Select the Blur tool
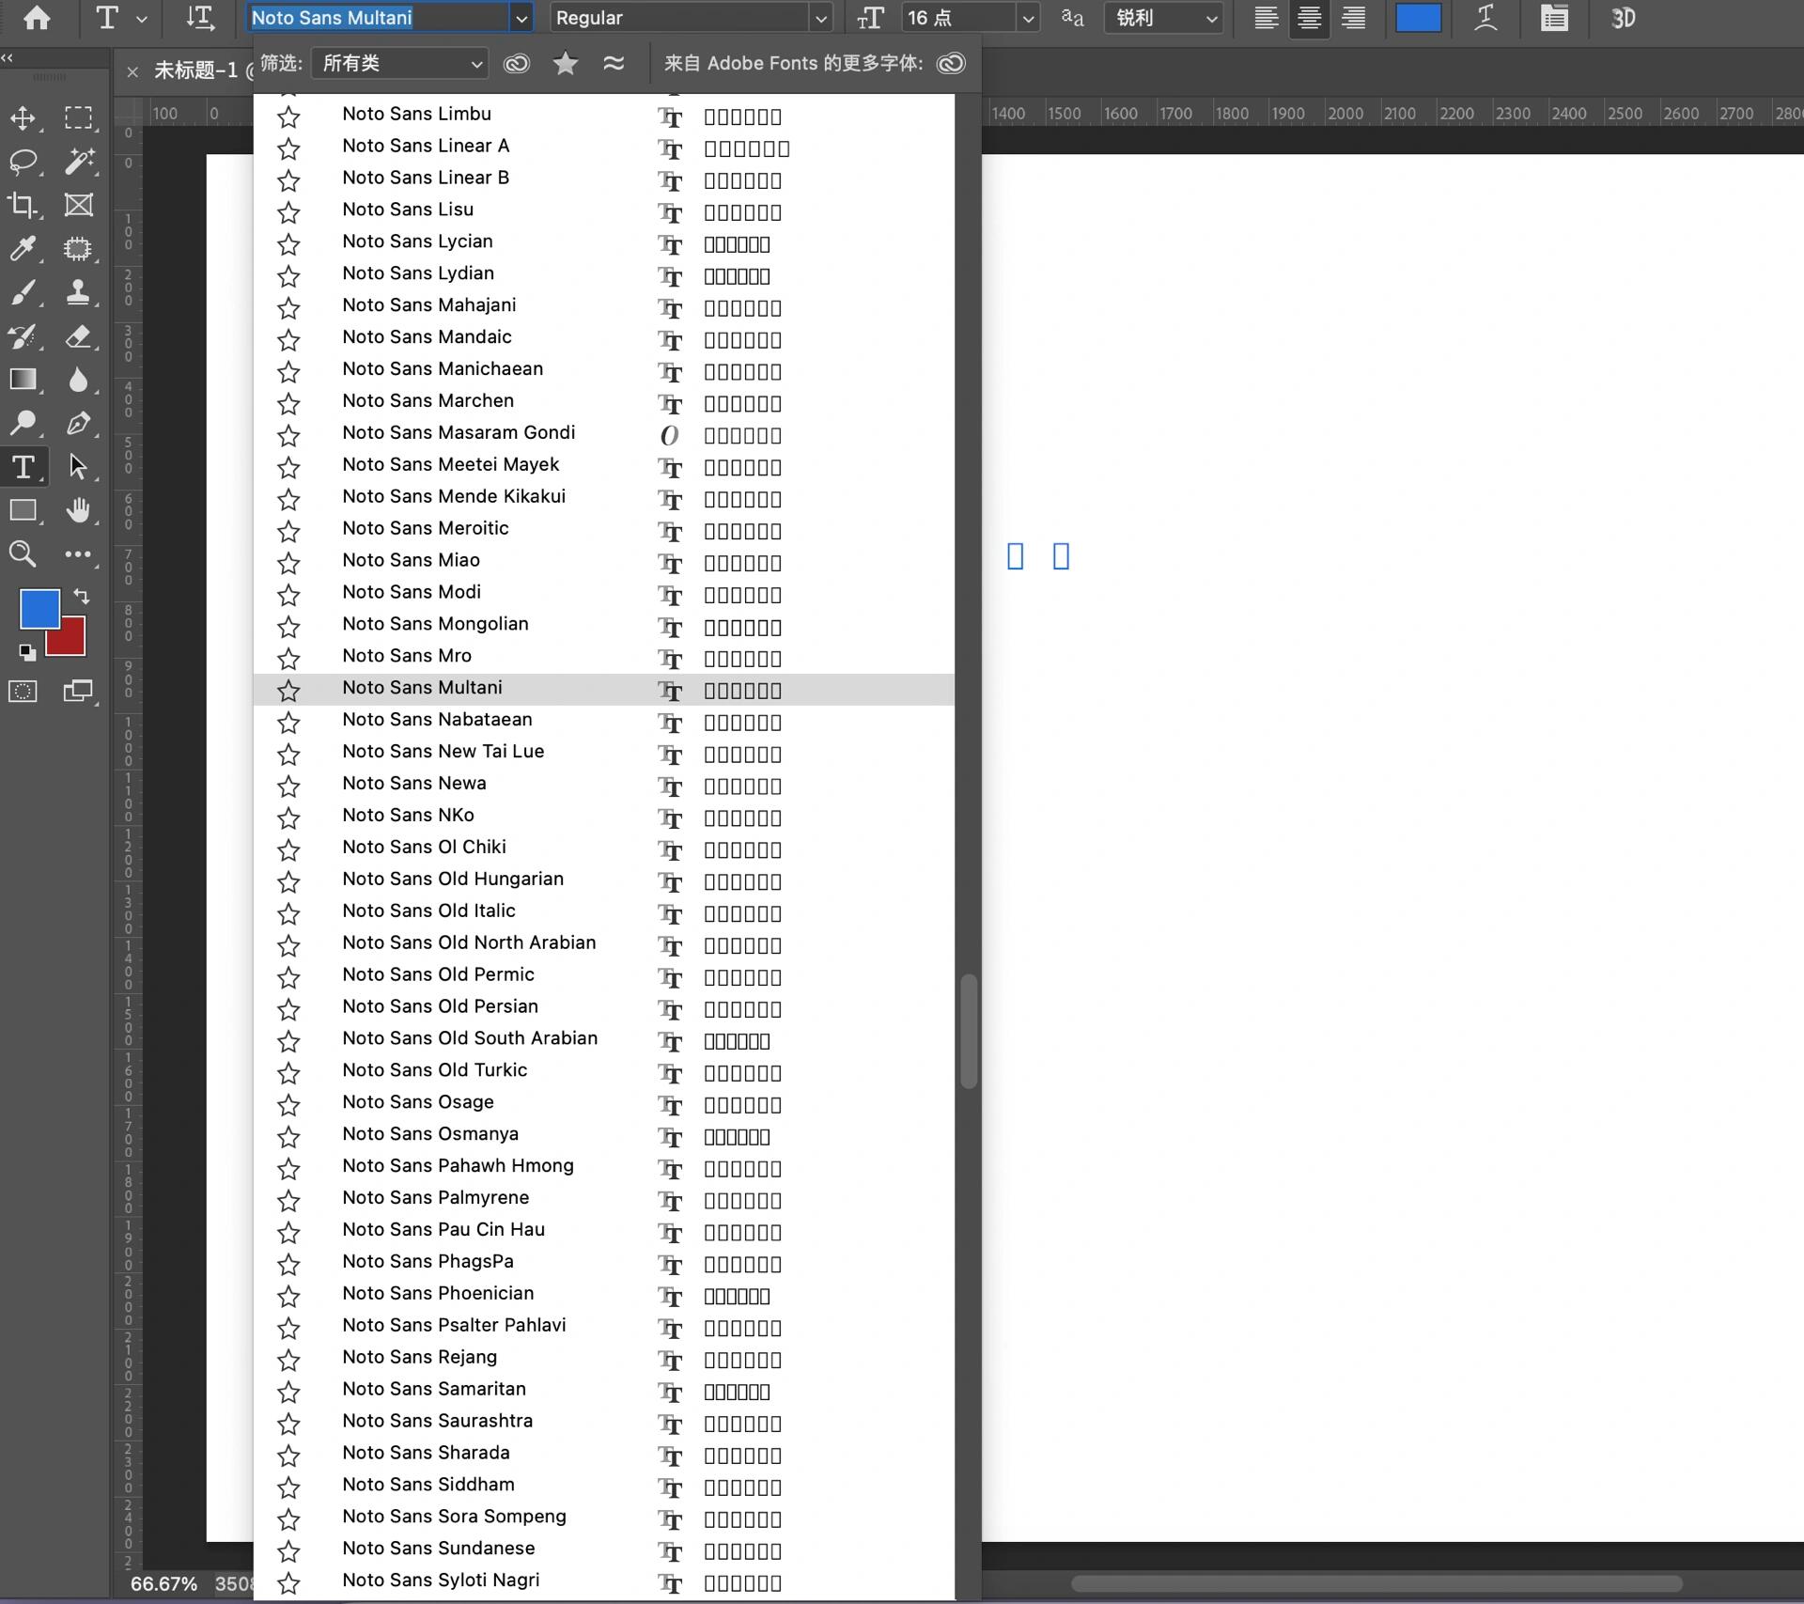The height and width of the screenshot is (1604, 1804). point(78,379)
